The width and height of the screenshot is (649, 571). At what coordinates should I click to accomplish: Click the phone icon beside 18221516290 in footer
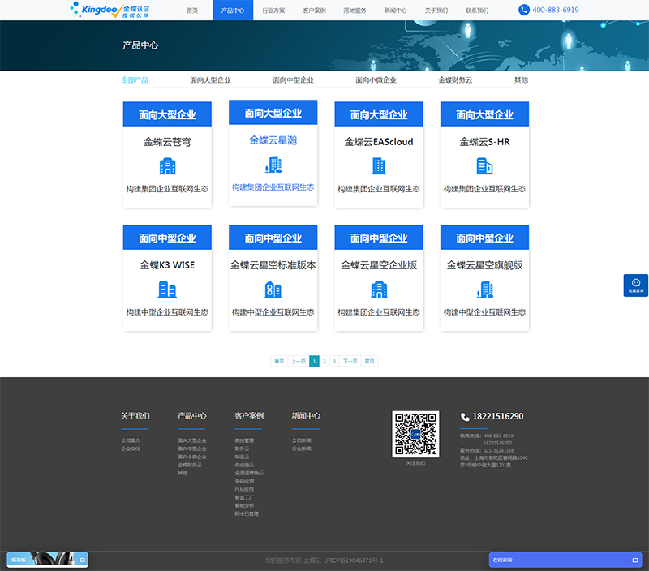[465, 417]
